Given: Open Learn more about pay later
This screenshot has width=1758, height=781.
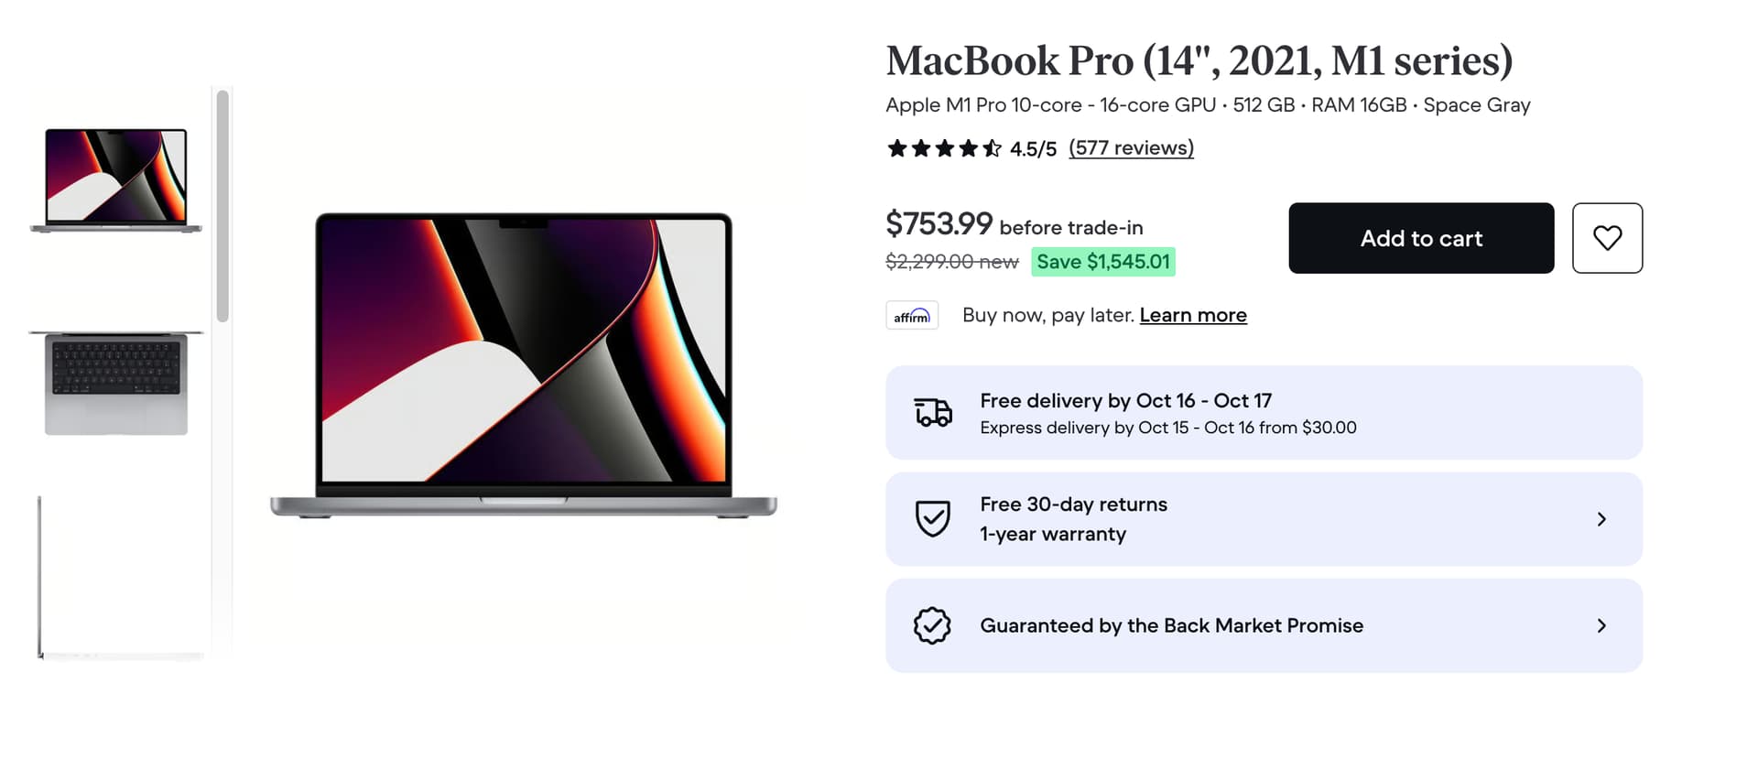Looking at the screenshot, I should click(x=1192, y=315).
